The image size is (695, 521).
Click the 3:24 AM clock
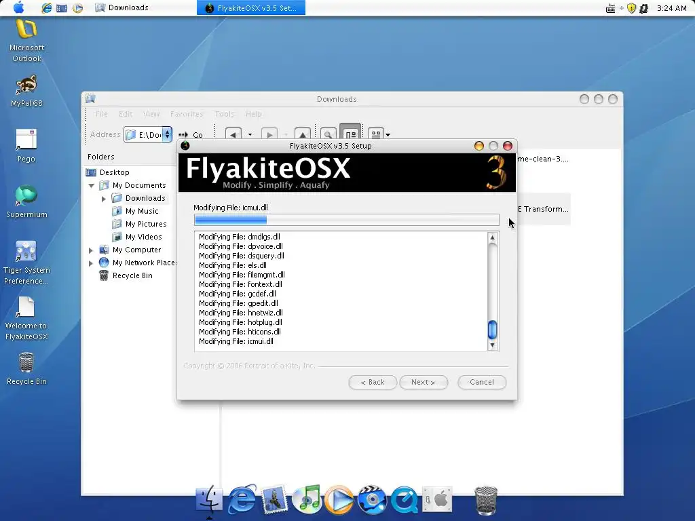[671, 8]
